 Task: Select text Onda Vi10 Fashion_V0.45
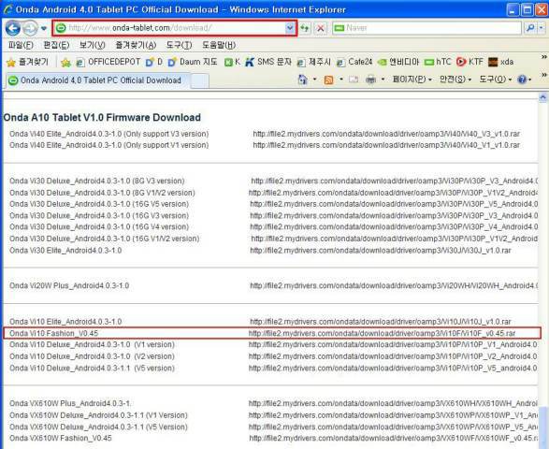click(54, 333)
